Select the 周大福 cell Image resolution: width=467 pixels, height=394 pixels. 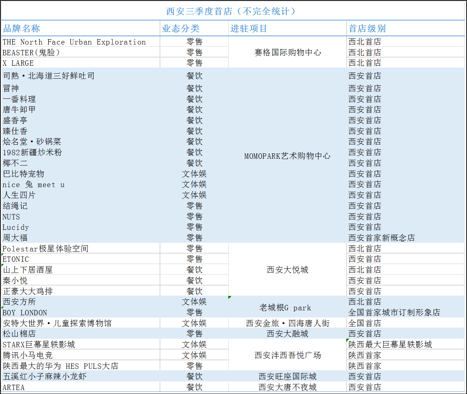[x=81, y=238]
